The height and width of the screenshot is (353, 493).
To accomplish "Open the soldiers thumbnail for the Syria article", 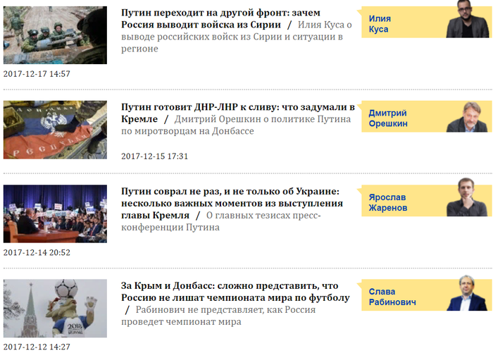I will [x=55, y=35].
